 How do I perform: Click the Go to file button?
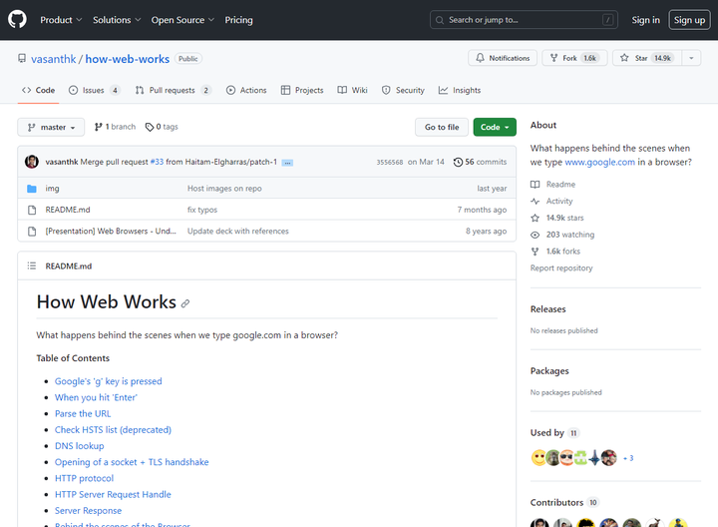[442, 127]
